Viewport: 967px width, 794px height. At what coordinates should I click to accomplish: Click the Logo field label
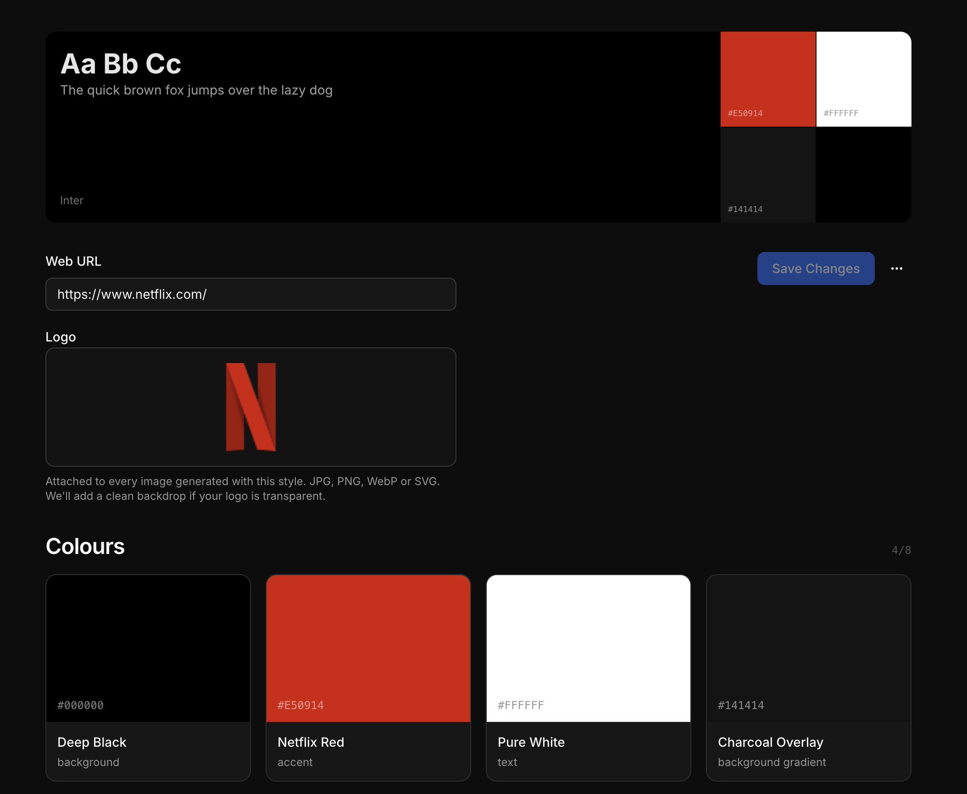(x=60, y=337)
